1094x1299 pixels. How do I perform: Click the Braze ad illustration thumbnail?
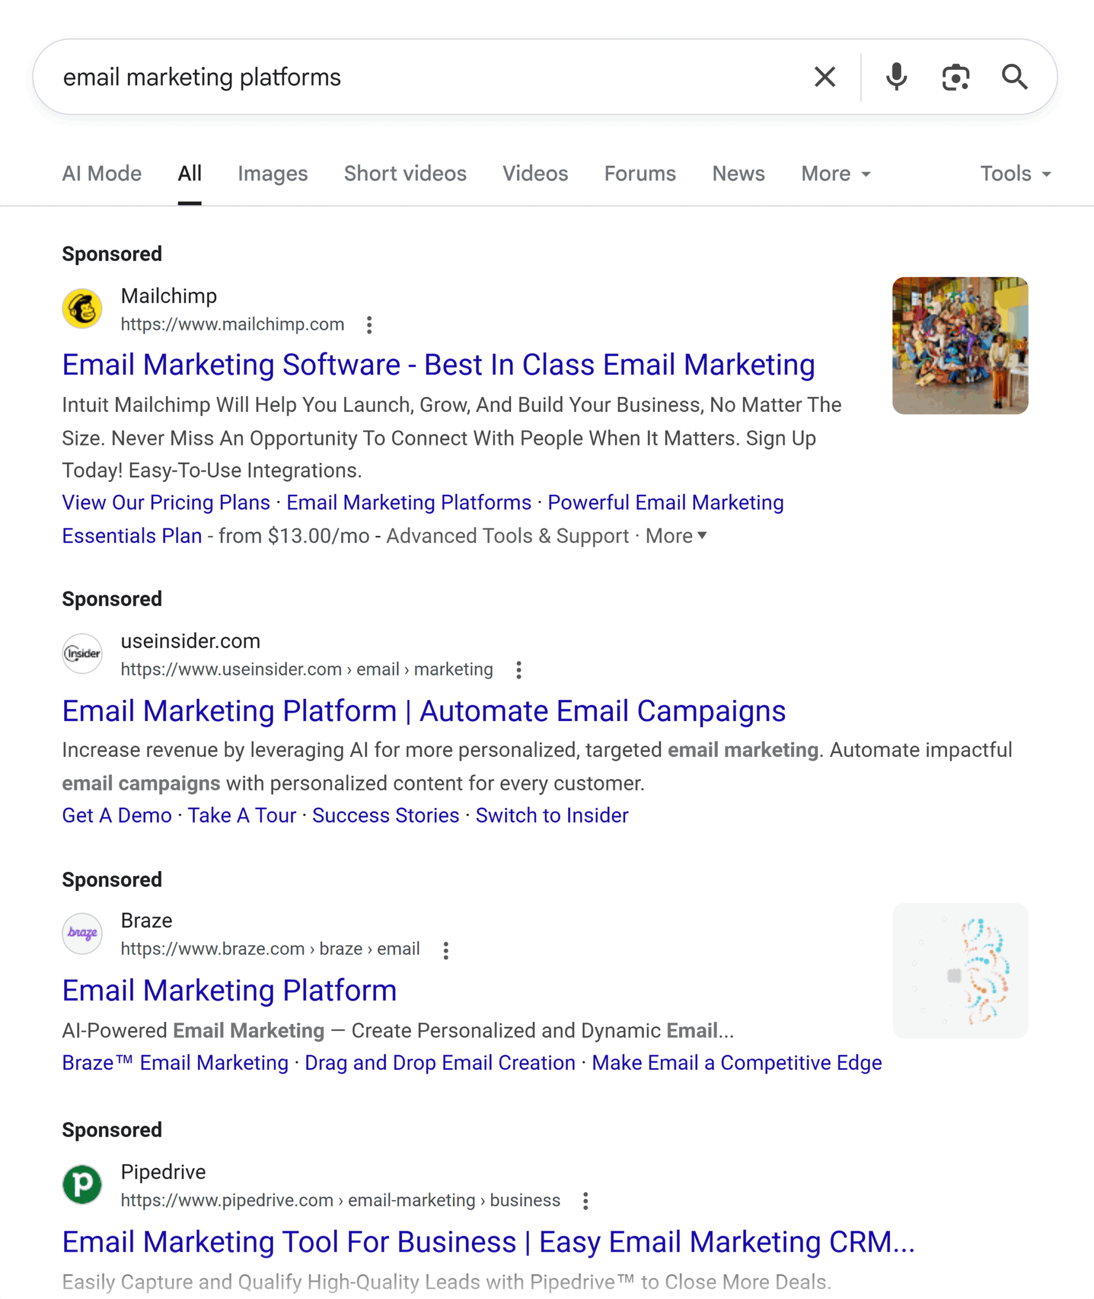click(x=960, y=971)
